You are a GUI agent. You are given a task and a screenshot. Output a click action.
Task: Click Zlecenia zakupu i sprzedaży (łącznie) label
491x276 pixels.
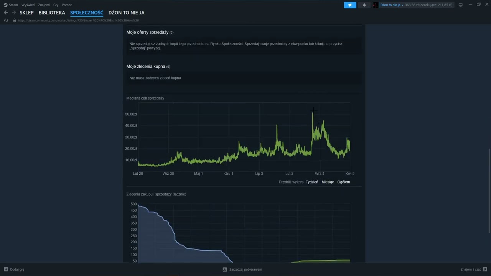pos(156,194)
